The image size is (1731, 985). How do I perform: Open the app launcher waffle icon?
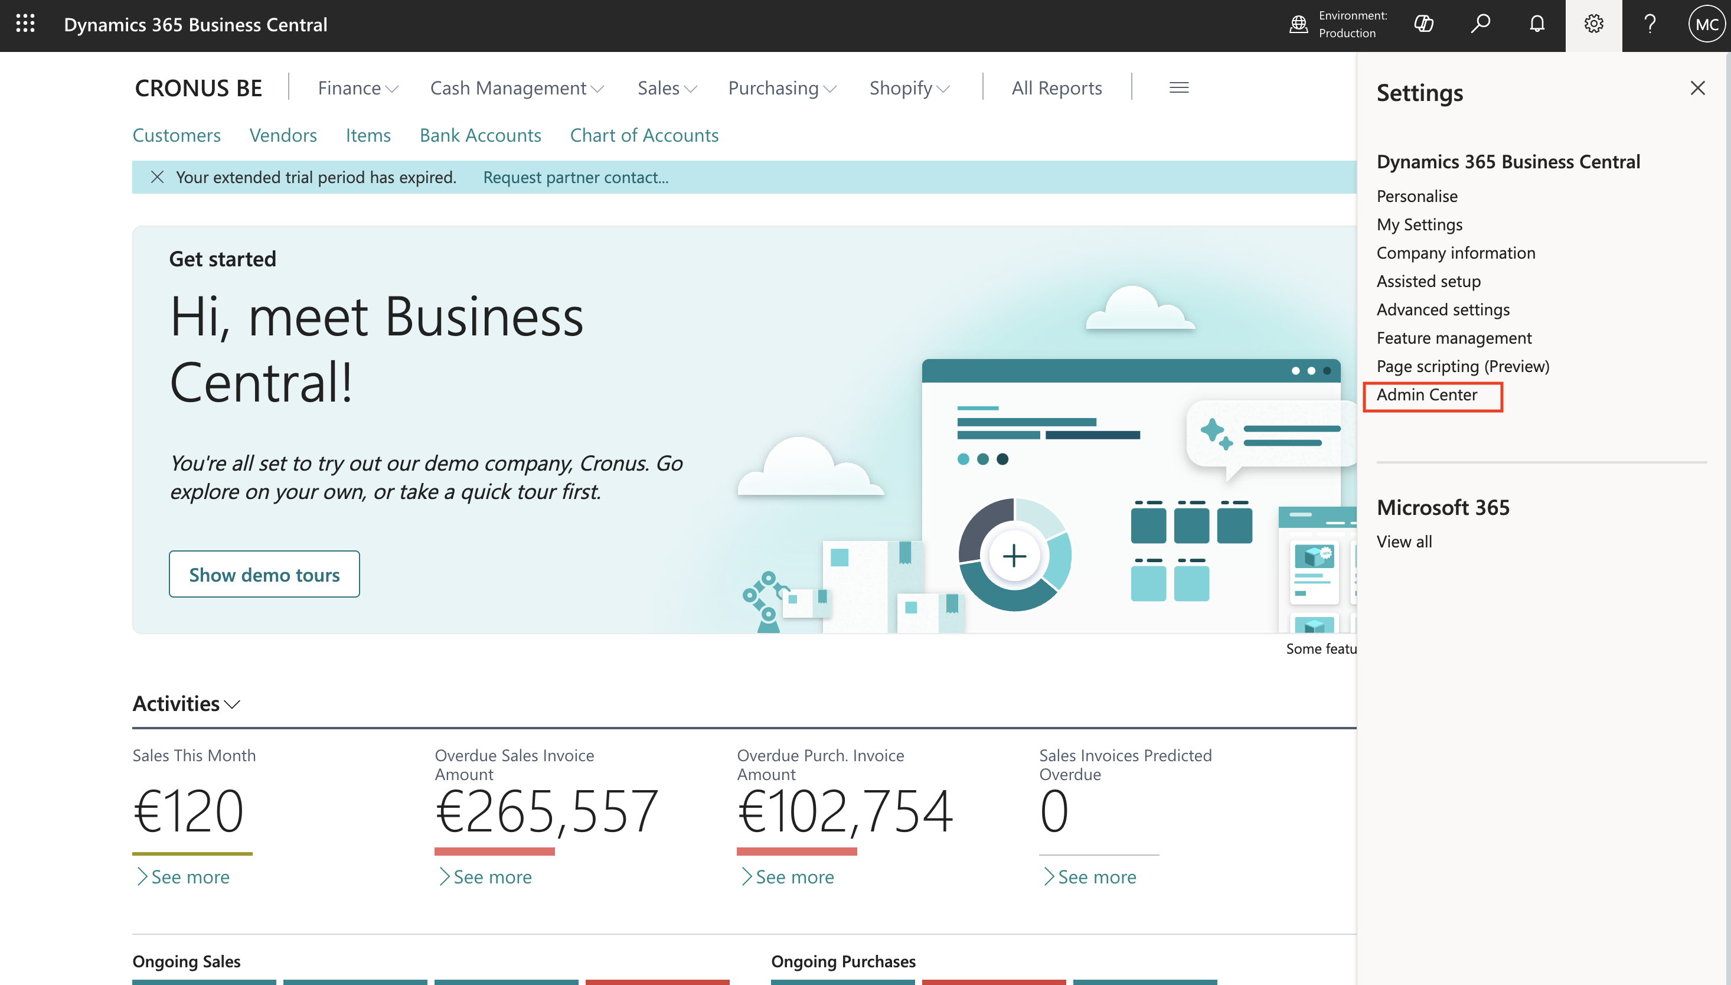click(x=25, y=24)
